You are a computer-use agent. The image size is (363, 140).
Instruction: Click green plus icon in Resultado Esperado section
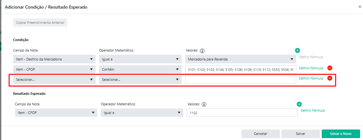click(299, 104)
